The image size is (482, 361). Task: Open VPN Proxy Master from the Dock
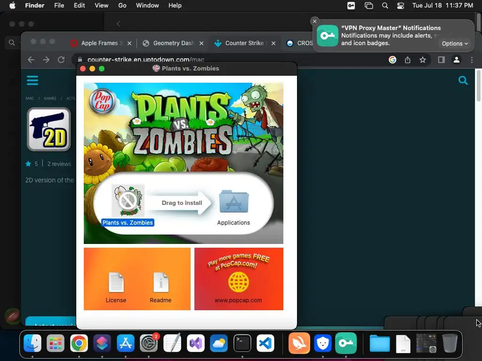(x=346, y=343)
